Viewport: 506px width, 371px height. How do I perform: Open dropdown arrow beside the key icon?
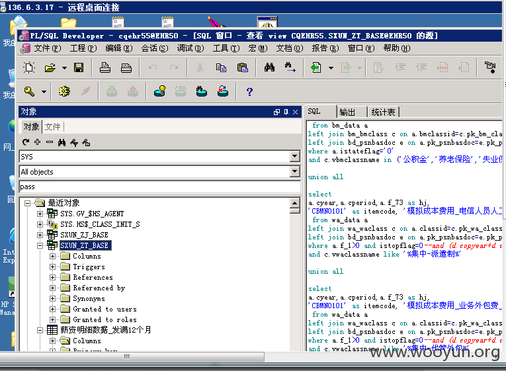(44, 92)
